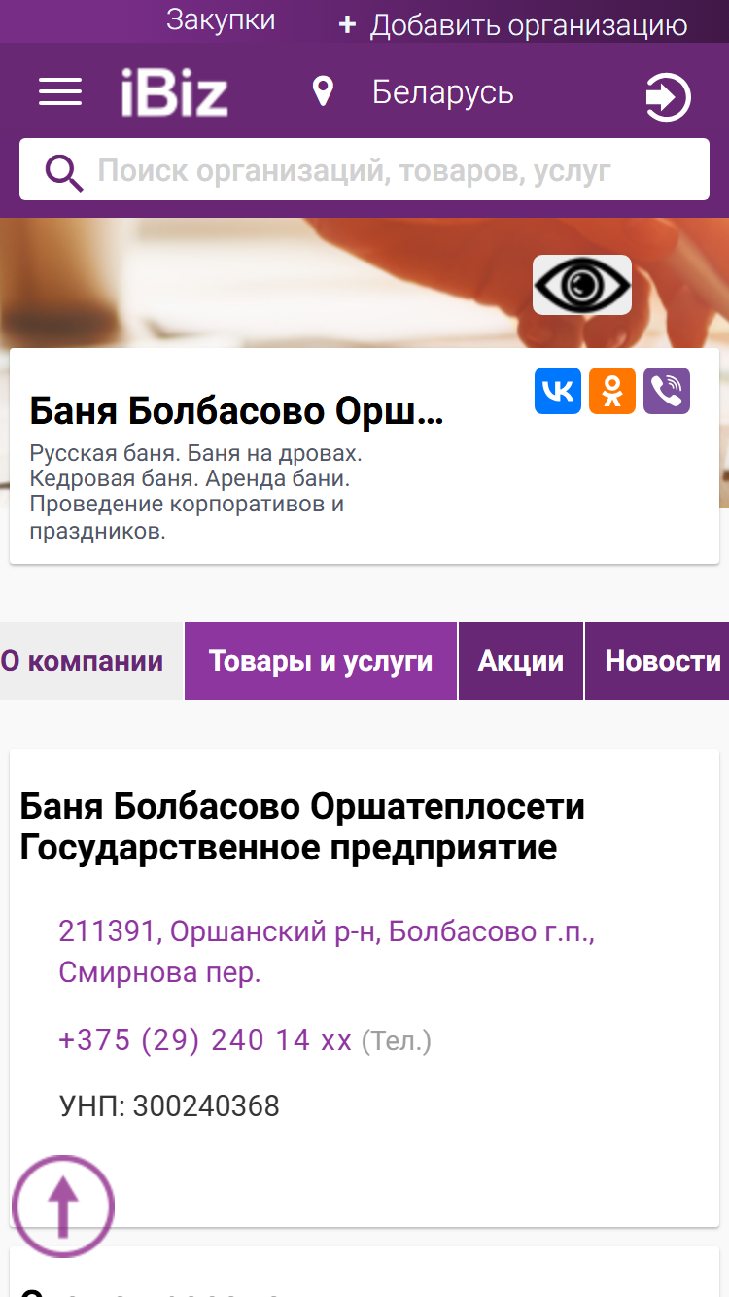Click the search magnifier icon
This screenshot has height=1297, width=729.
click(64, 172)
